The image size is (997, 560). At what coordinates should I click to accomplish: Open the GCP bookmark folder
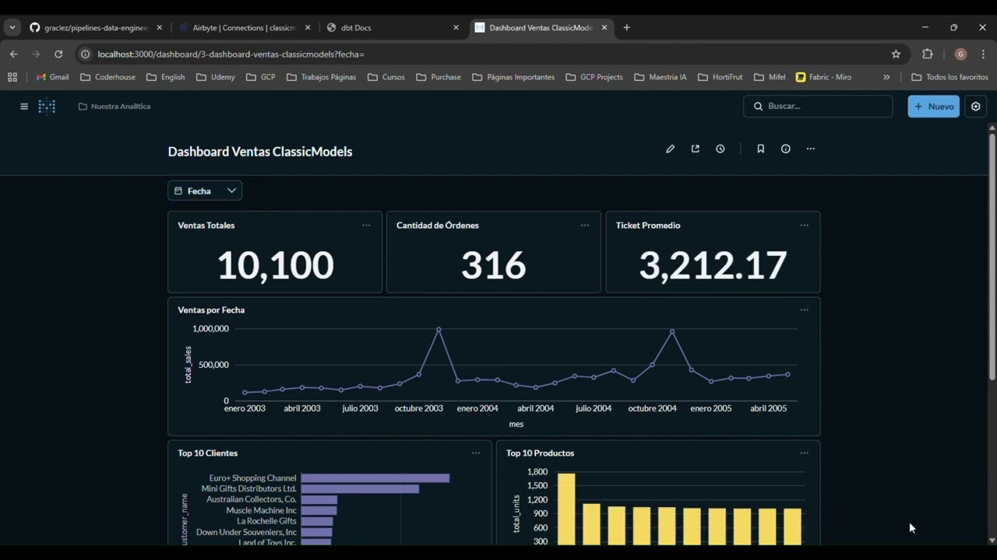pos(260,77)
